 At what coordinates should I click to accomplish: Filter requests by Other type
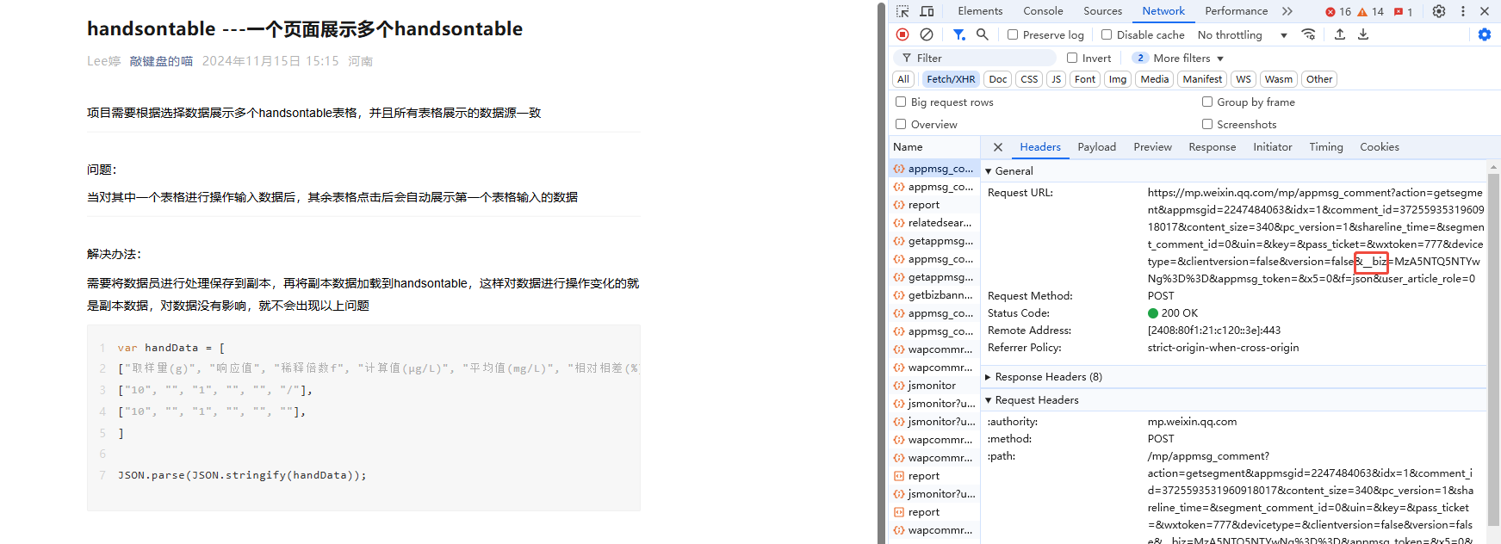pos(1318,79)
